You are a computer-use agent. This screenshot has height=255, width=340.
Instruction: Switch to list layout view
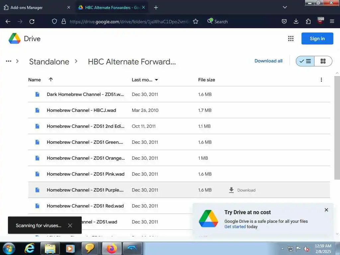[305, 61]
